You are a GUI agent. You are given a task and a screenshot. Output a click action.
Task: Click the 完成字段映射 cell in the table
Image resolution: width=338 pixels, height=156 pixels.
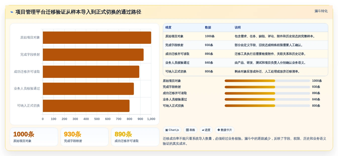coord(174,45)
